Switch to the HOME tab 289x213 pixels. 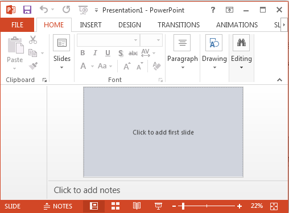[x=54, y=25]
